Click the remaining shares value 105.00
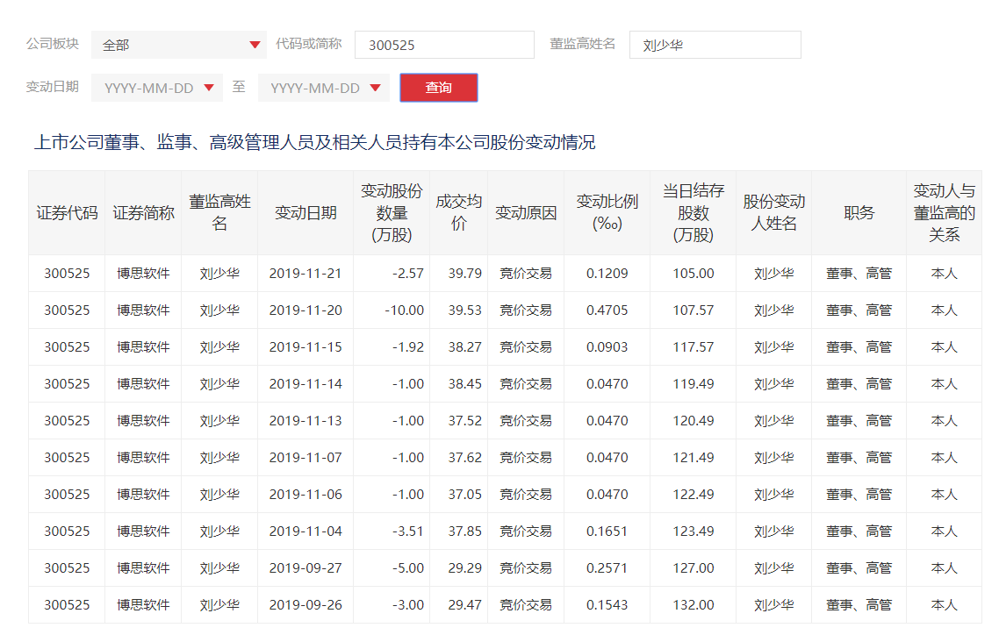The width and height of the screenshot is (999, 642). (694, 274)
